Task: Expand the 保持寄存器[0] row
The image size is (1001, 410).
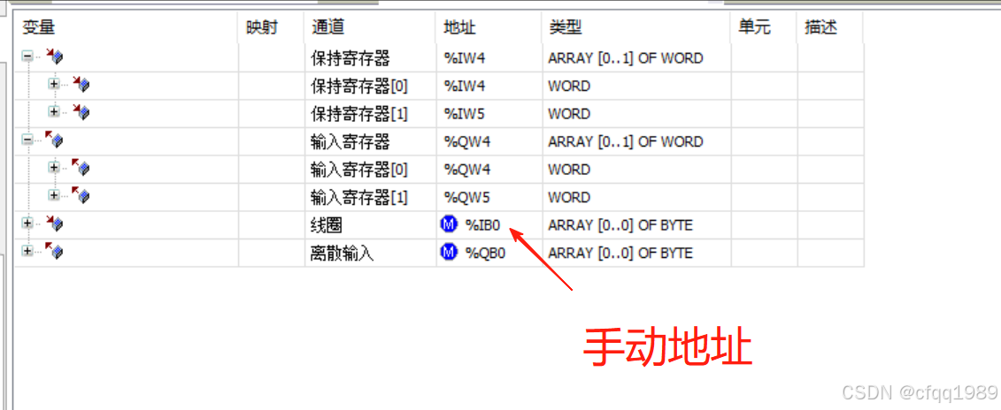Action: click(x=54, y=84)
